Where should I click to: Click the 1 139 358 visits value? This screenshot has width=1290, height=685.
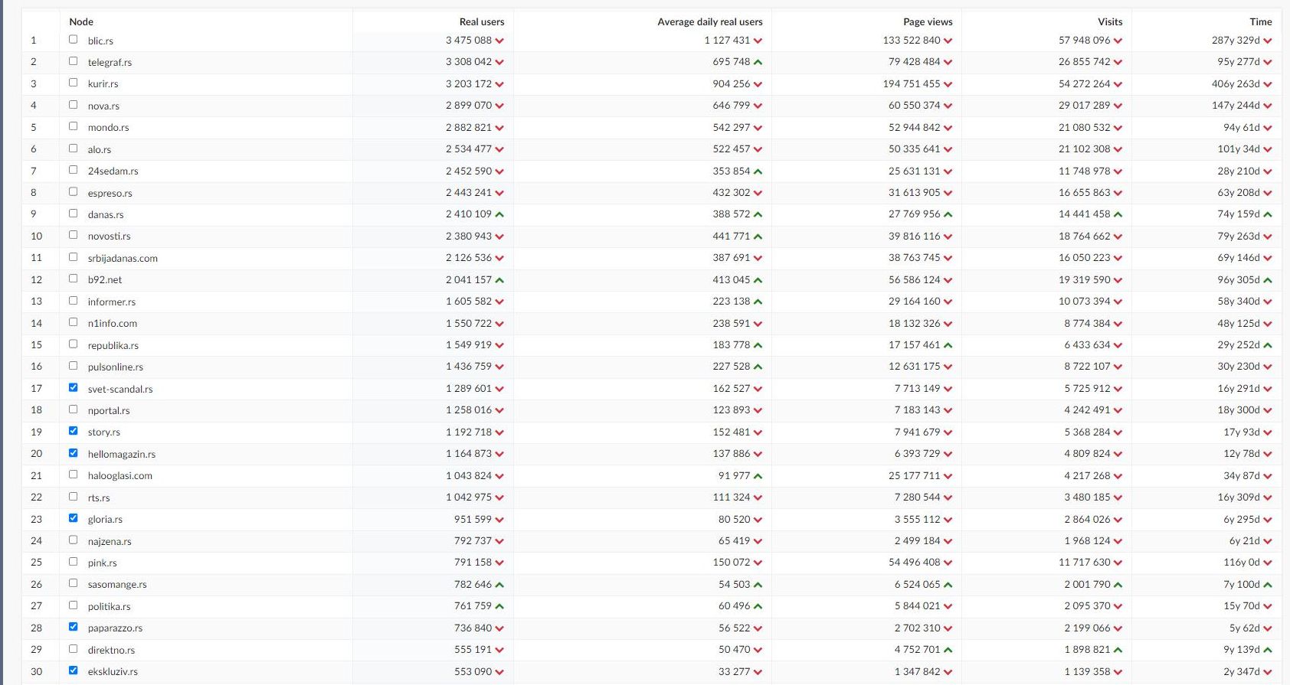[1088, 671]
